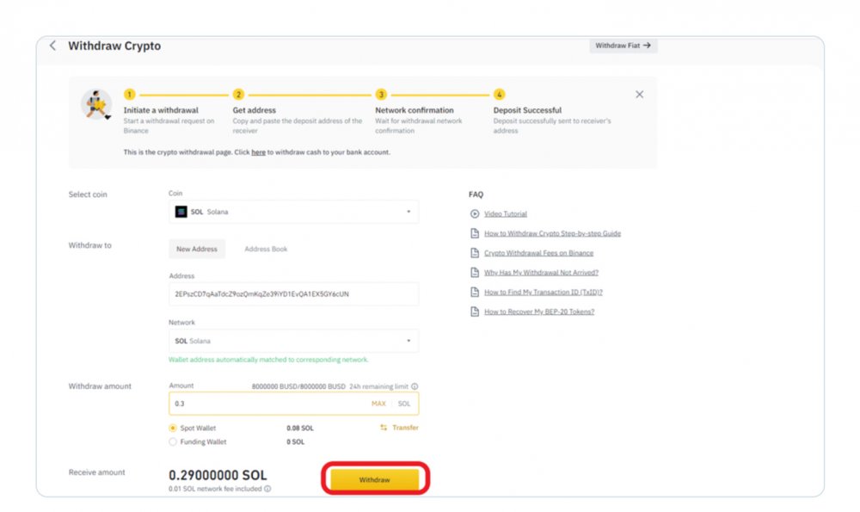Click the yellow Withdraw button
860x512 pixels.
(x=375, y=479)
